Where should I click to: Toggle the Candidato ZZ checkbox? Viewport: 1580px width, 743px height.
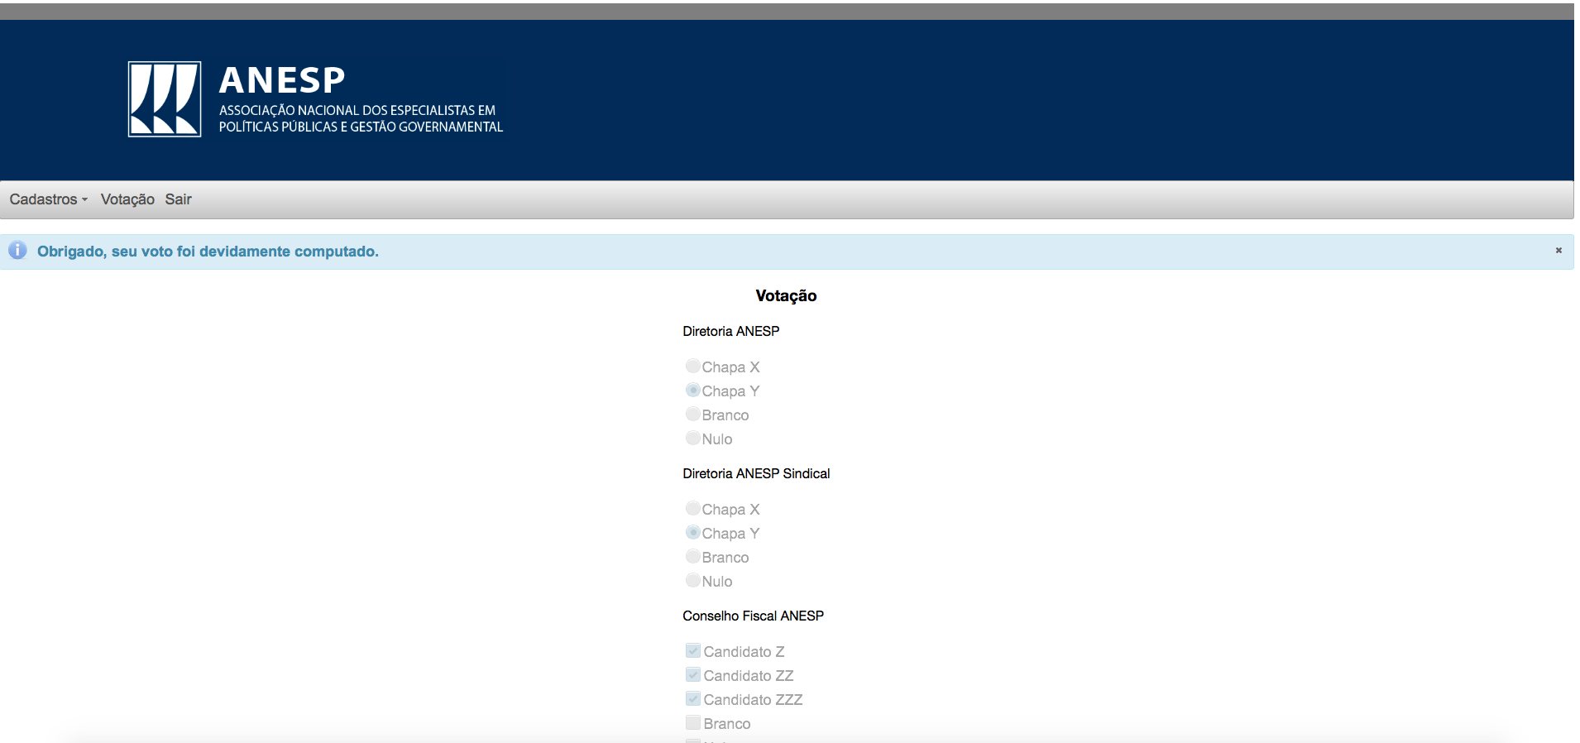(x=693, y=675)
